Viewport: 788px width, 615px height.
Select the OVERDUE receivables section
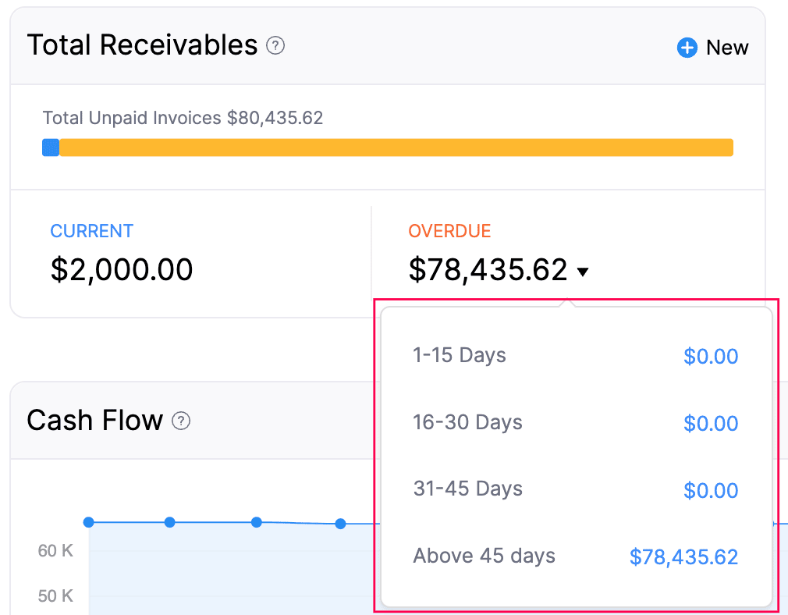(449, 231)
